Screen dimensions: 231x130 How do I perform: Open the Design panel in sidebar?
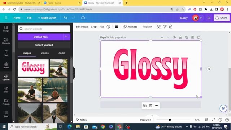coord(6,29)
